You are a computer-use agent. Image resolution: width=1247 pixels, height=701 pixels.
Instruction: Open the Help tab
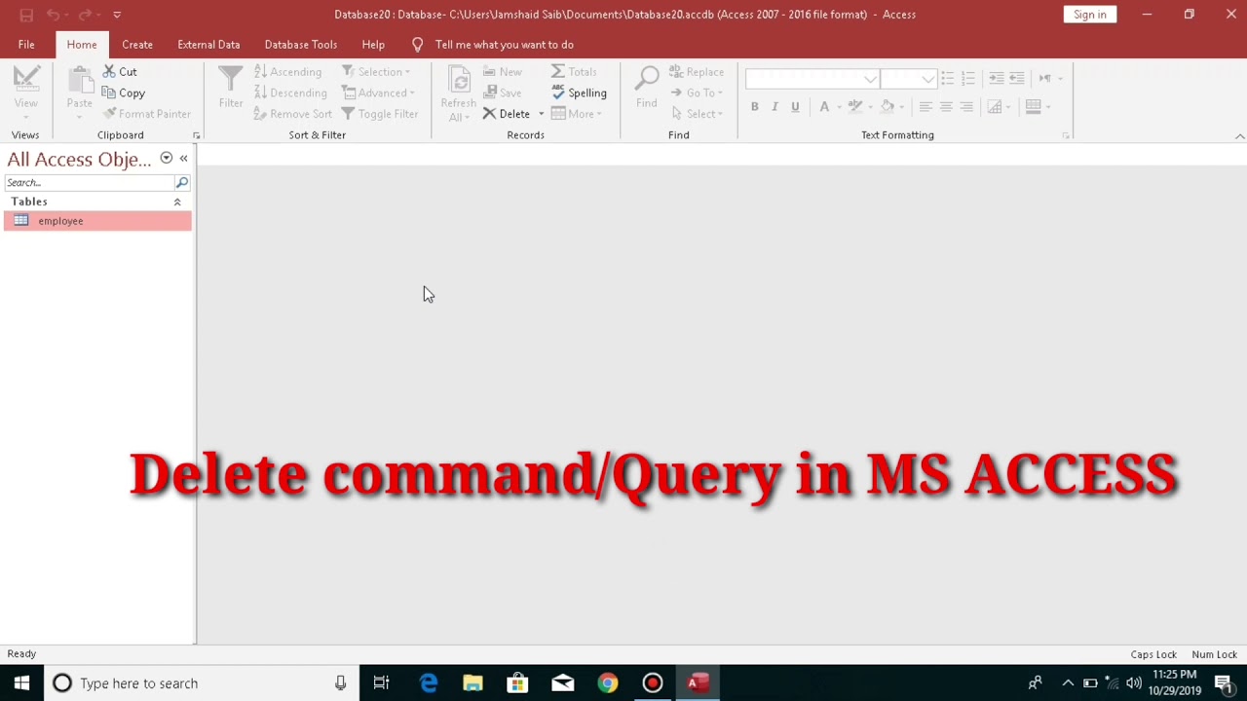point(373,45)
